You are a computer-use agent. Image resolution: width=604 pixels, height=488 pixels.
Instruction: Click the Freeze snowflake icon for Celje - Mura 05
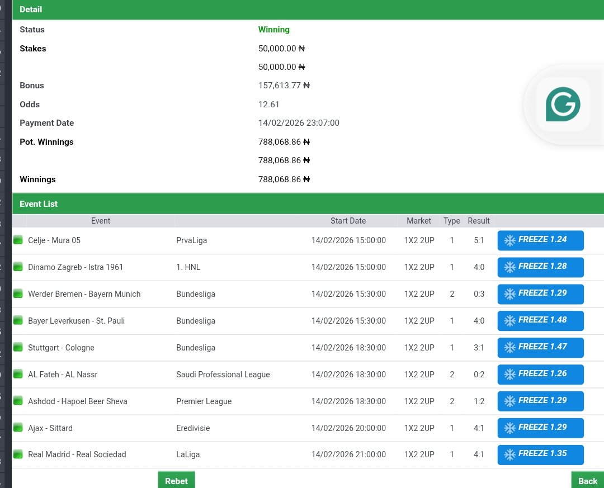(509, 240)
